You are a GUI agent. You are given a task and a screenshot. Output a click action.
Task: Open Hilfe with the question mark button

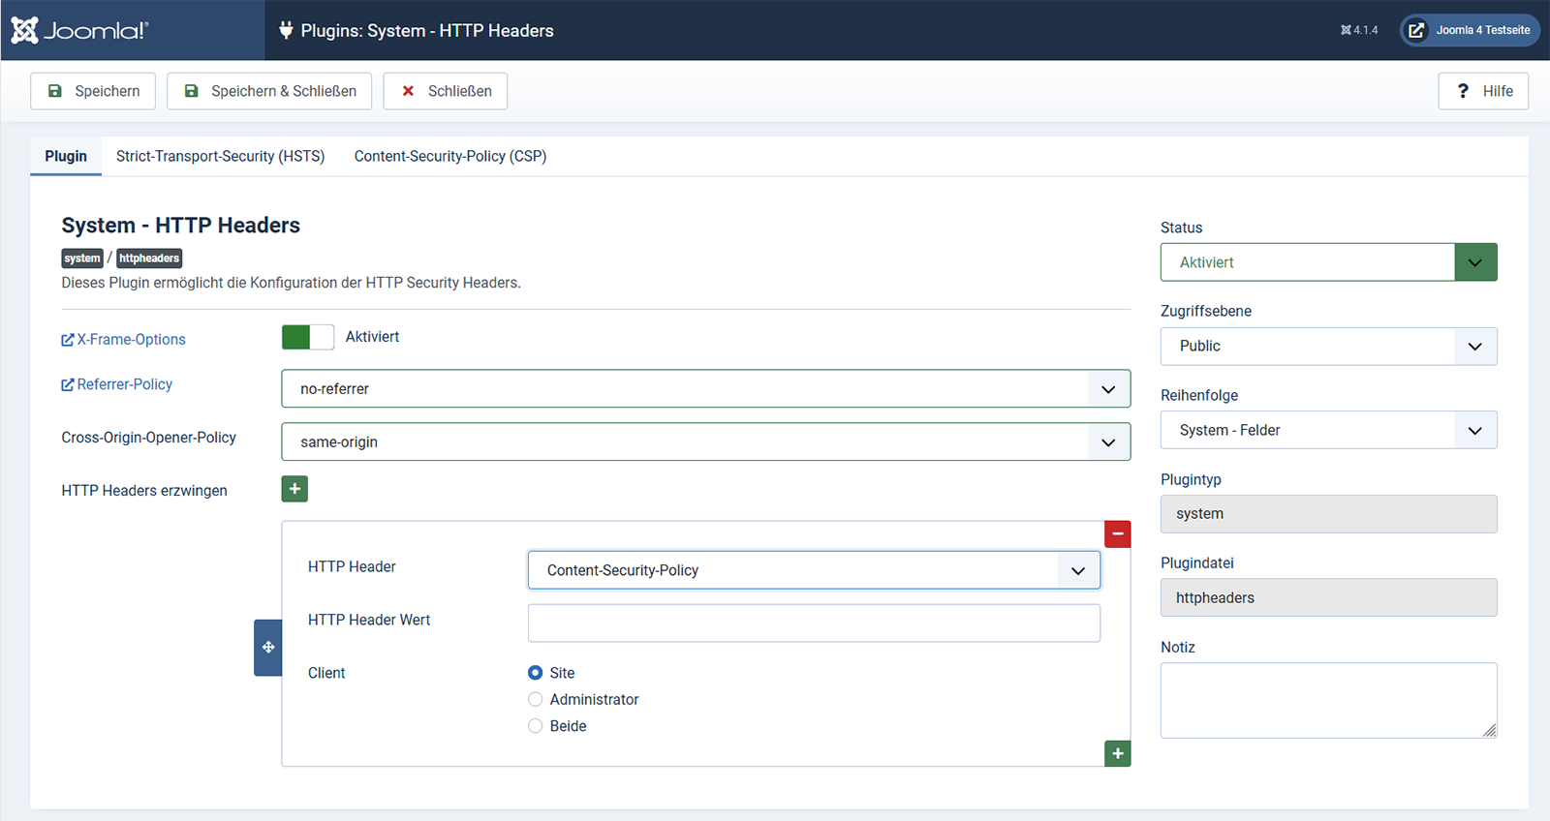1482,91
